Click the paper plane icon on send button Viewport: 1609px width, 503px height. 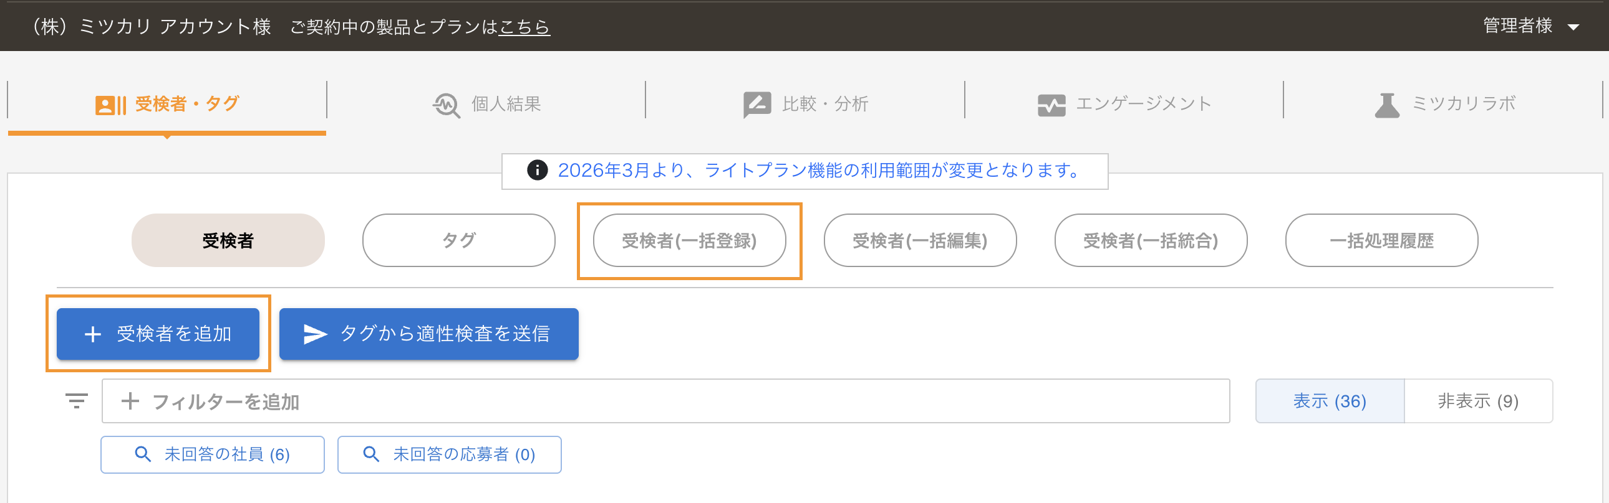pos(315,334)
